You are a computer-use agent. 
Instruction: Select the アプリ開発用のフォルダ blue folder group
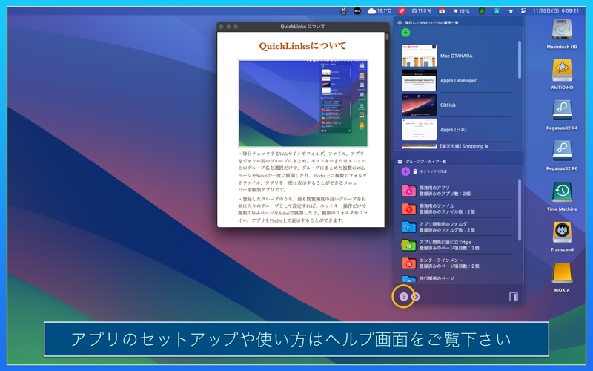click(456, 227)
